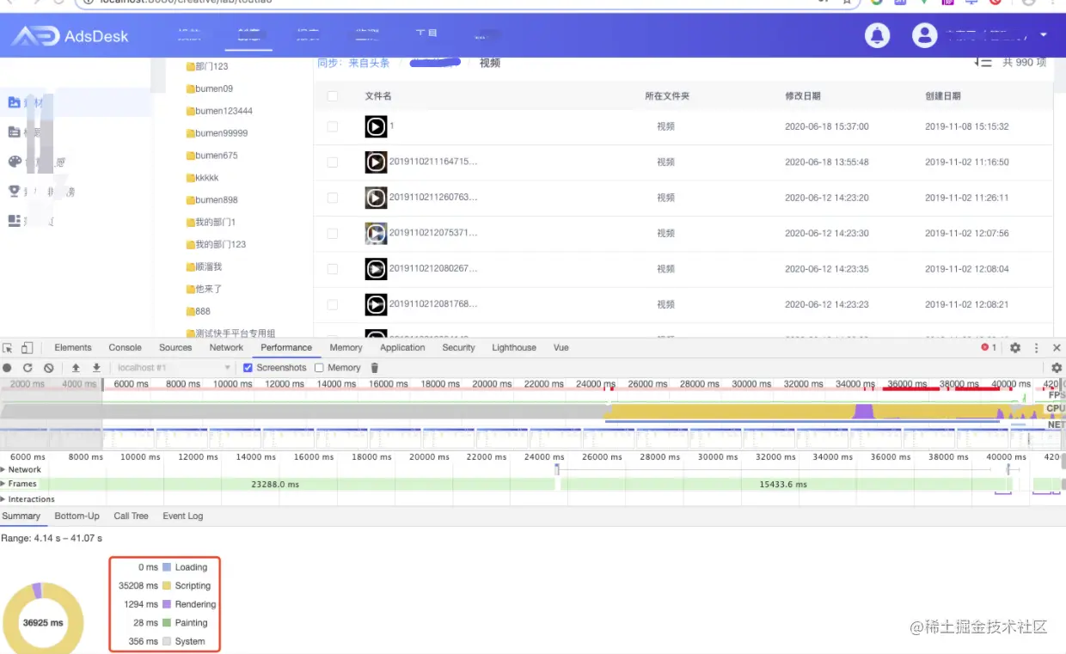Click the reload and record icon
This screenshot has height=654, width=1066.
click(28, 368)
